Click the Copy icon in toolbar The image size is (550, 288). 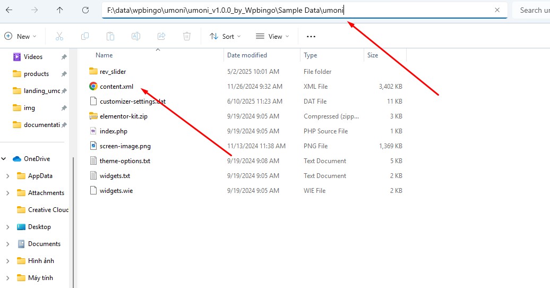(x=85, y=36)
